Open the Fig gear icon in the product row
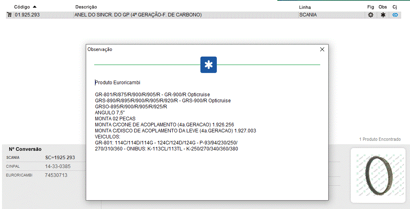Image resolution: width=410 pixels, height=209 pixels. [371, 15]
